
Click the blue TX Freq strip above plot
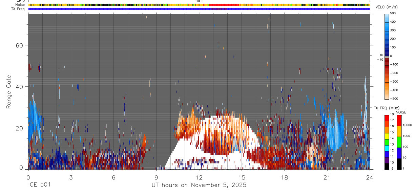tap(199, 9)
